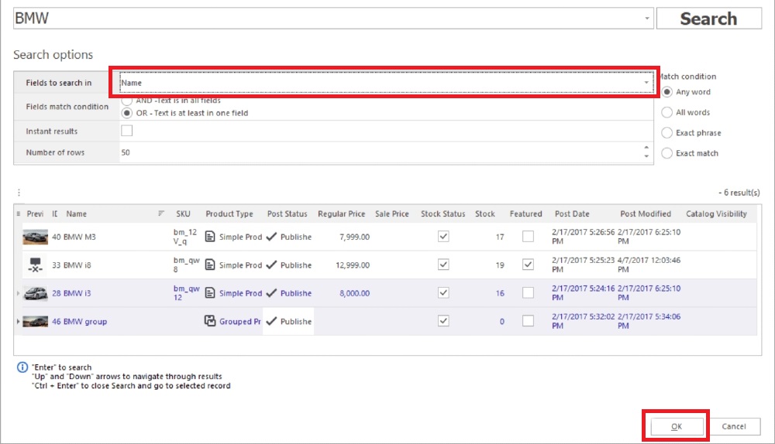
Task: Sort results by Post Status column
Action: point(288,213)
